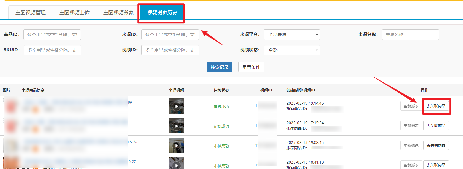Viewport: 463px width, 169px height.
Task: Select the 视频搬家历史 tab
Action: (162, 13)
